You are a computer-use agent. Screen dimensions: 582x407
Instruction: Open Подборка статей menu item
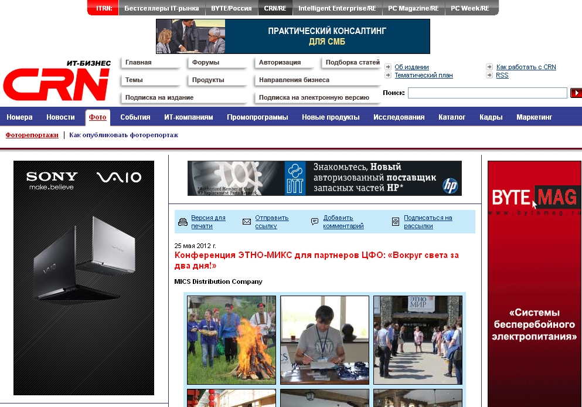(351, 62)
